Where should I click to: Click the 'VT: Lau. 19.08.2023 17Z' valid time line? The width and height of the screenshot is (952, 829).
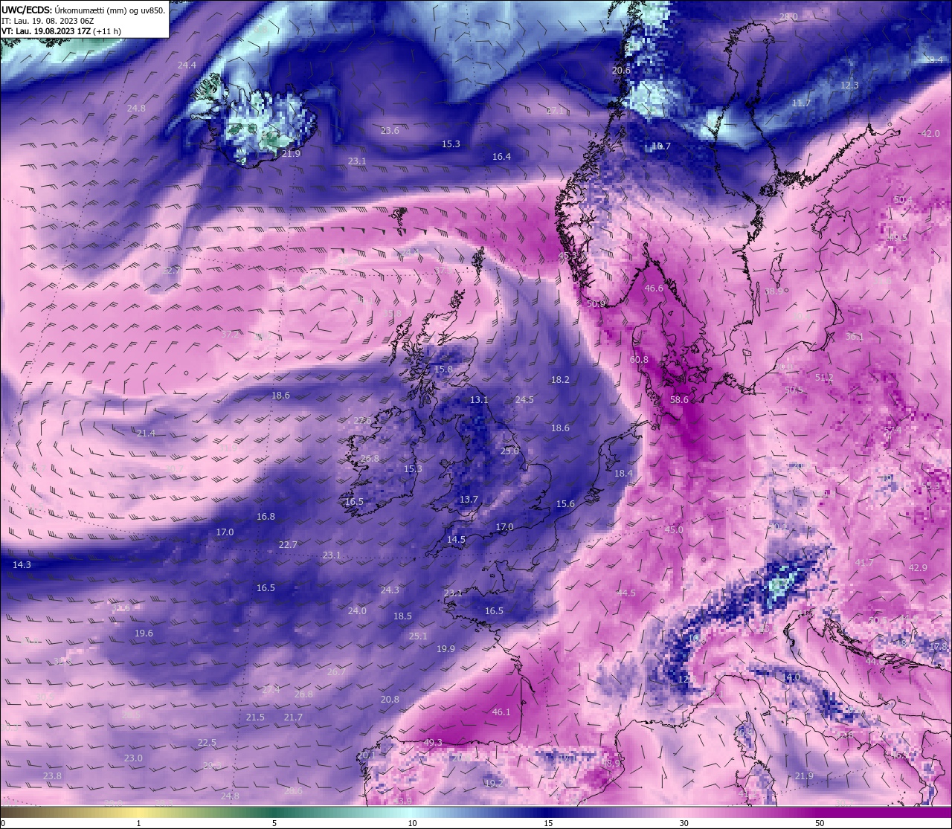[61, 31]
